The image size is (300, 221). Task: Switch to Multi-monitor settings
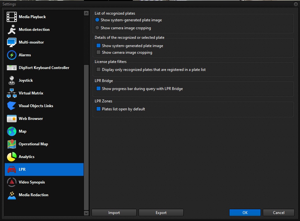44,42
